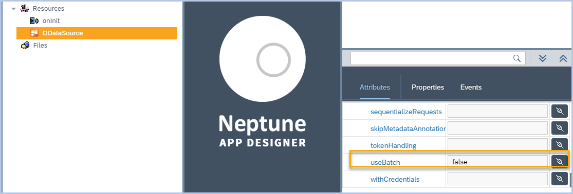Click the skipMetadataAnnotation attribute label
The width and height of the screenshot is (573, 194).
pos(408,128)
